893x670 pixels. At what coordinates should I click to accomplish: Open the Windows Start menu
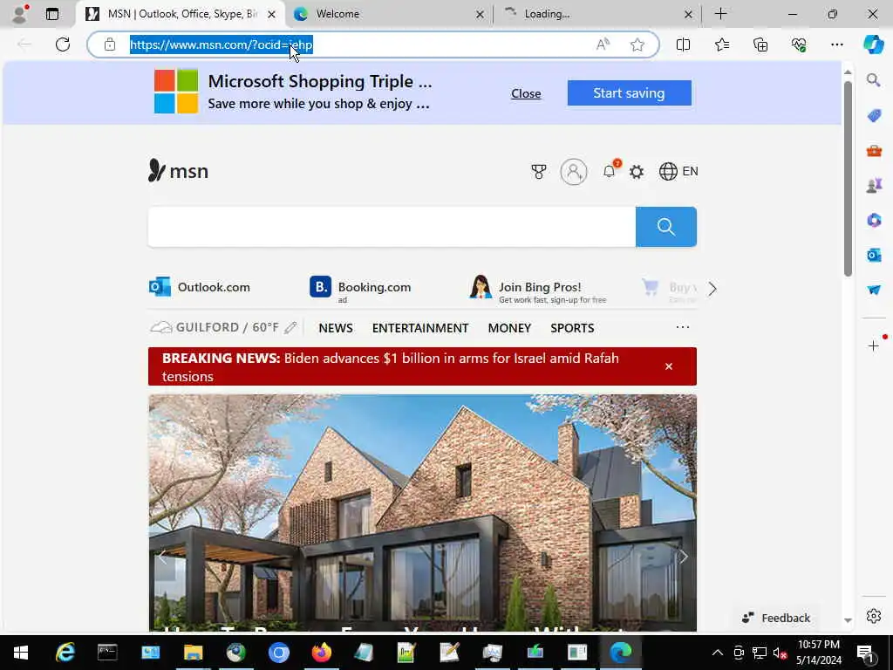click(x=21, y=653)
